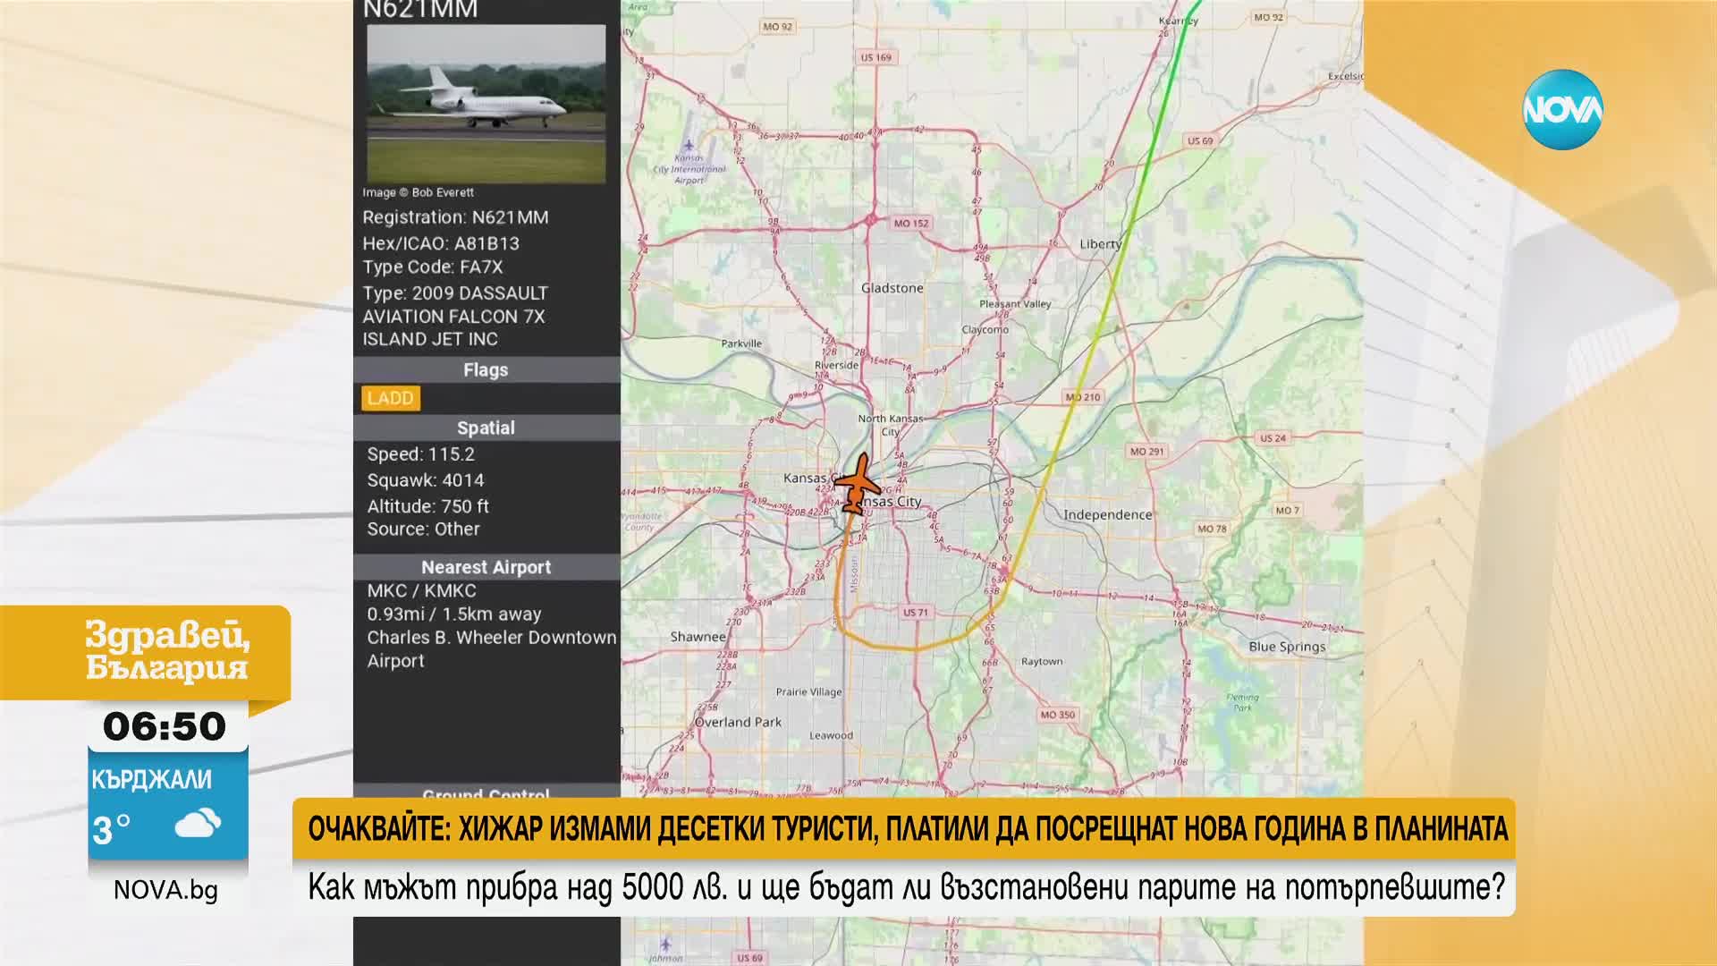Click the Gladstone map label
Screen dimensions: 1717x966
(892, 288)
